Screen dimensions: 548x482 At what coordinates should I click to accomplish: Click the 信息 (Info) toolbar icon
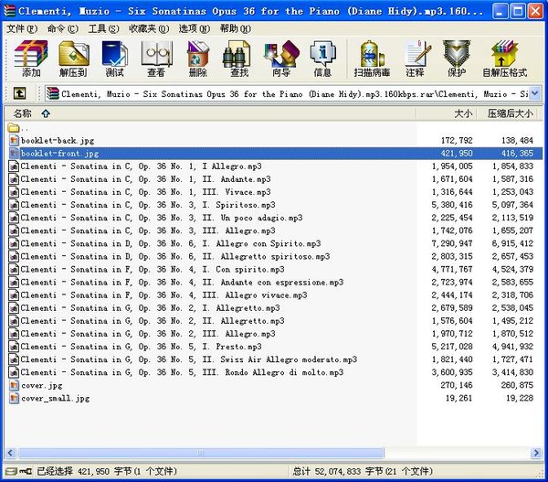[322, 59]
